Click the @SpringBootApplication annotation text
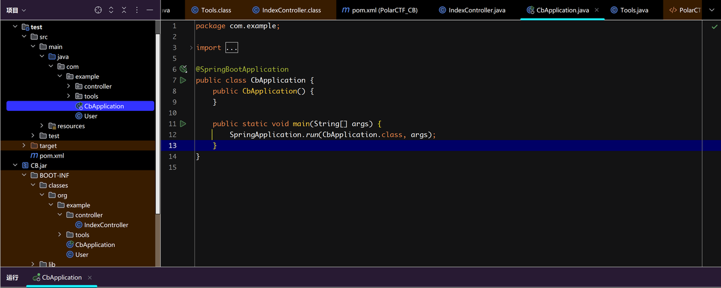This screenshot has height=288, width=721. tap(242, 70)
